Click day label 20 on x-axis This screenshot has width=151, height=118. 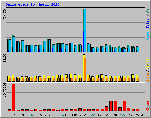click(93, 115)
